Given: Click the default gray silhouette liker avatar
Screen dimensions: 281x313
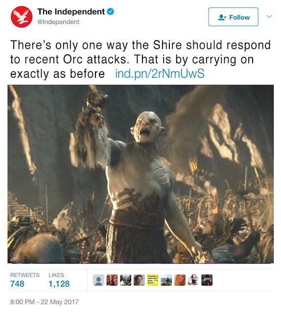Looking at the screenshot, I should point(98,280).
